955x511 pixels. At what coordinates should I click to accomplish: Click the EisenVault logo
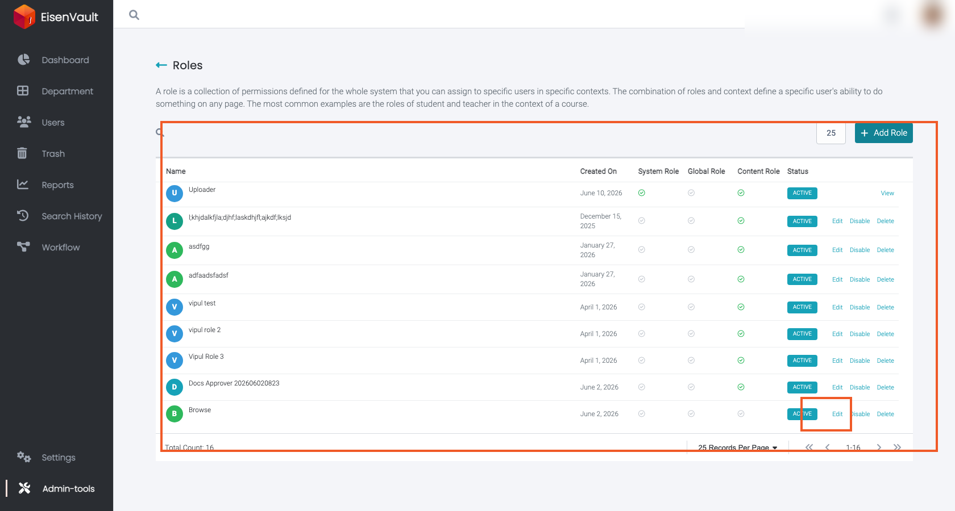[x=56, y=16]
